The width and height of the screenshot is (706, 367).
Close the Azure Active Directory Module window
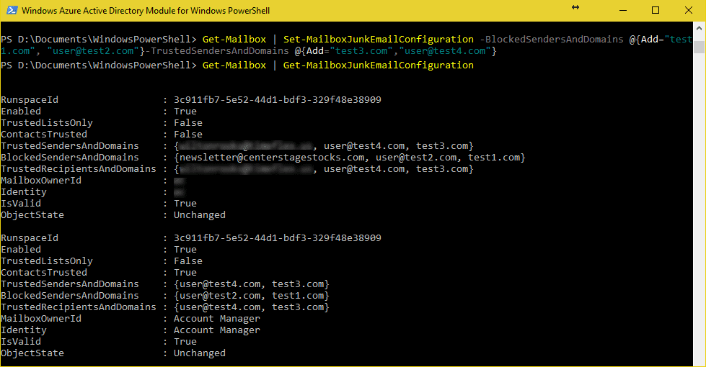tap(689, 10)
